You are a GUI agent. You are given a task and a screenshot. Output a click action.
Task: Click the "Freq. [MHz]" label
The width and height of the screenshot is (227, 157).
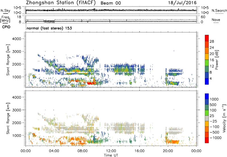click(5, 19)
